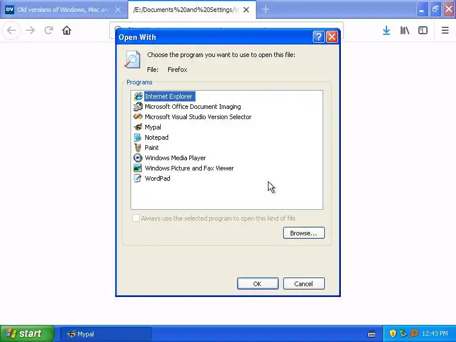The image size is (456, 342).
Task: Open the Windows Start menu
Action: (x=27, y=333)
